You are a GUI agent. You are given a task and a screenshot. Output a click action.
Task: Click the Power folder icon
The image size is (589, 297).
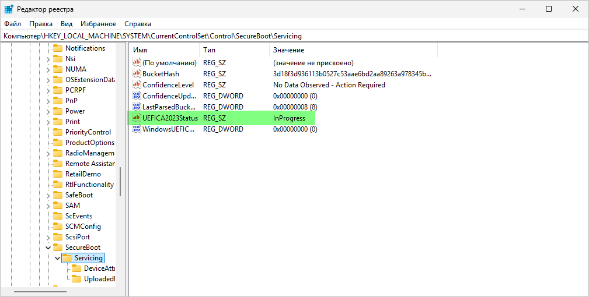pos(58,111)
